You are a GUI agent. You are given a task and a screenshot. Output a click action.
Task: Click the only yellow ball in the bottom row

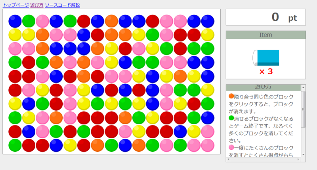point(70,145)
